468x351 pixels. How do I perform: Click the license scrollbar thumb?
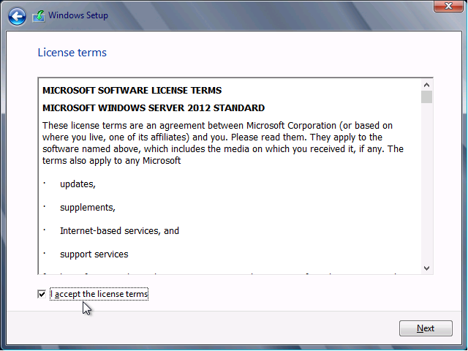pyautogui.click(x=426, y=97)
